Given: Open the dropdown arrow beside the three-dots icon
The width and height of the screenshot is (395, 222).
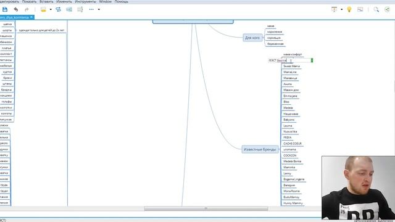Looking at the screenshot, I should click(99, 10).
